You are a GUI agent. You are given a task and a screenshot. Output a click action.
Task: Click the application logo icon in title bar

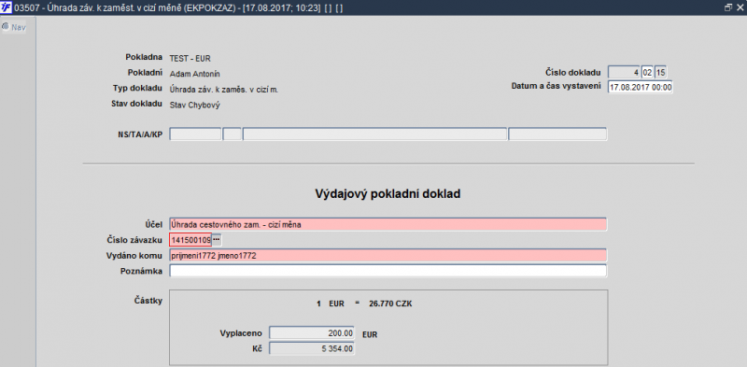coord(7,7)
